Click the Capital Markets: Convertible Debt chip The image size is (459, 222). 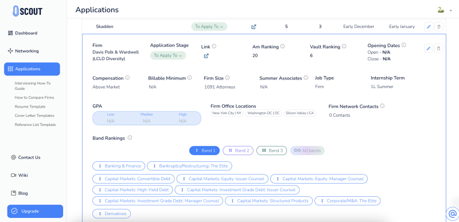coord(134,179)
